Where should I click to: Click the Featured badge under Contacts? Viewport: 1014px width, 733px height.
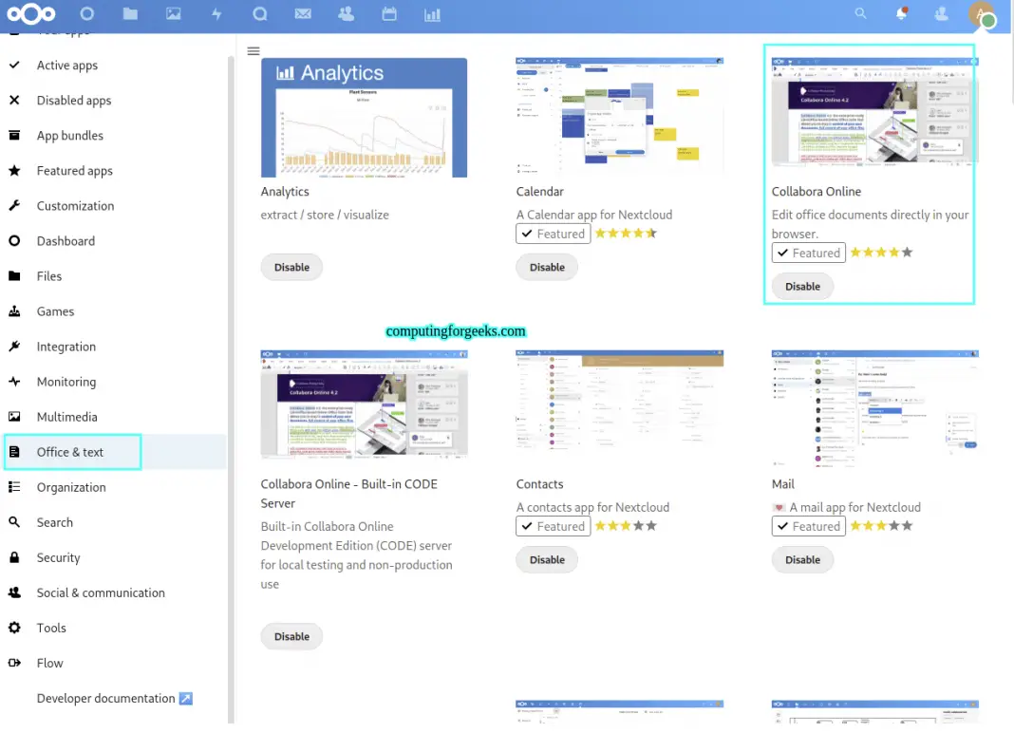(554, 526)
